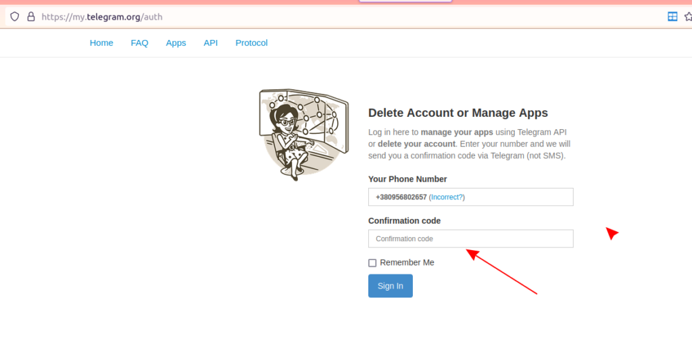The height and width of the screenshot is (344, 692).
Task: Click the phone number +380956802657 text
Action: [x=401, y=197]
